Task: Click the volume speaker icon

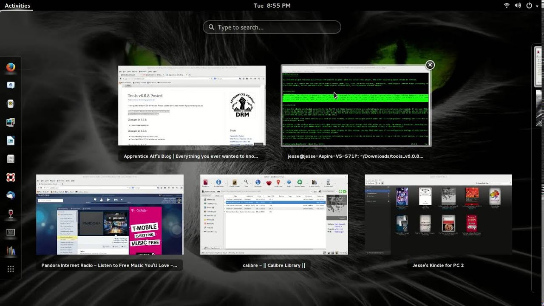Action: click(x=518, y=6)
